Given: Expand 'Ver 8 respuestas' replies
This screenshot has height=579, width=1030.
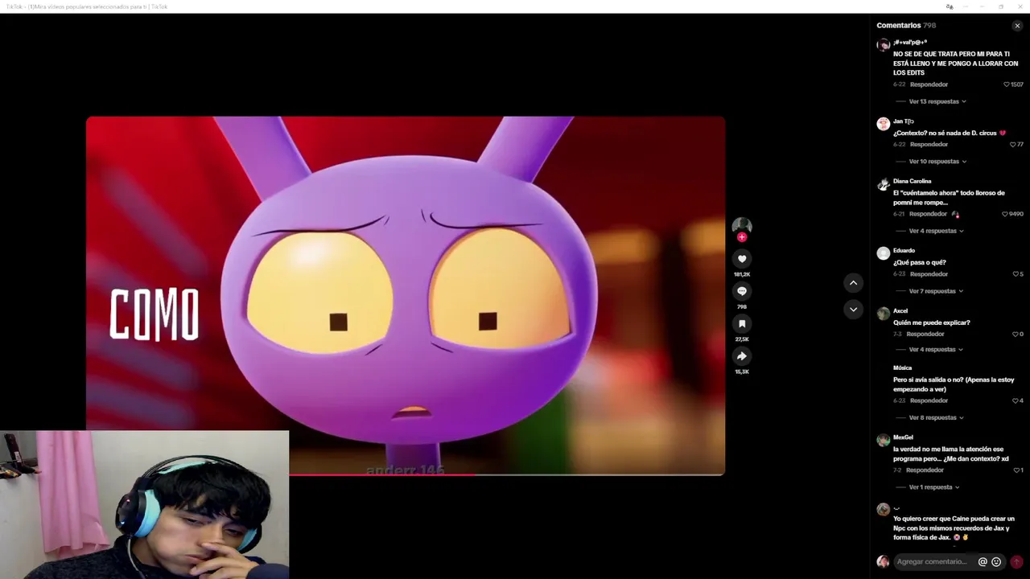Looking at the screenshot, I should click(x=936, y=418).
